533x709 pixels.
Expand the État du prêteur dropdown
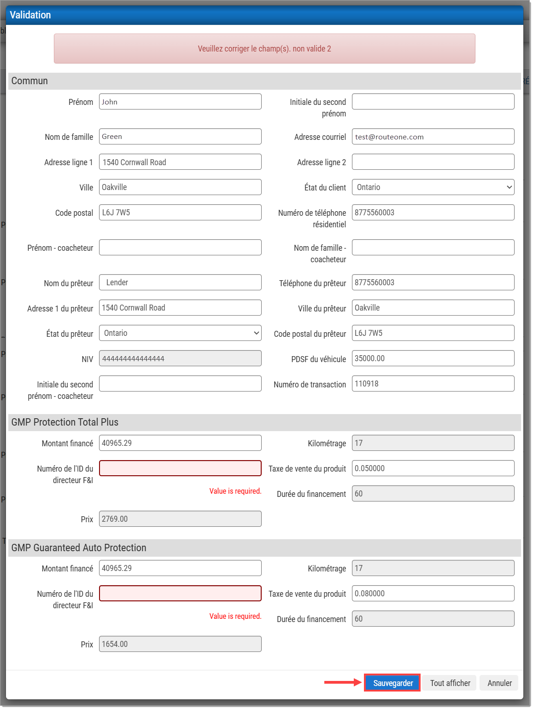click(180, 333)
